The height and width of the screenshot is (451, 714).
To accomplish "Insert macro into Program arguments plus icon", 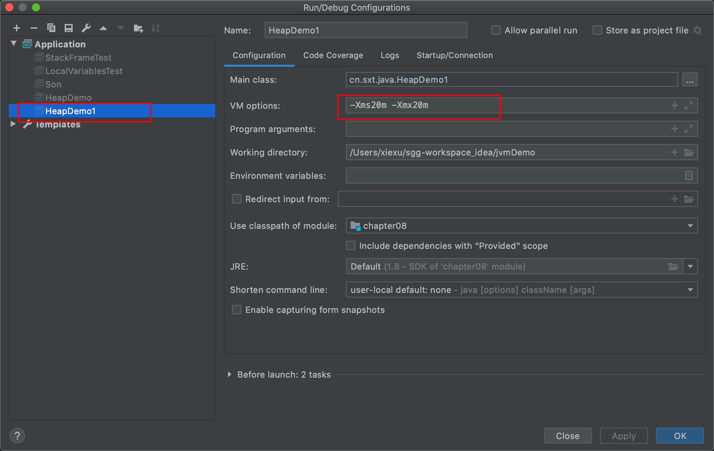I will click(x=674, y=129).
